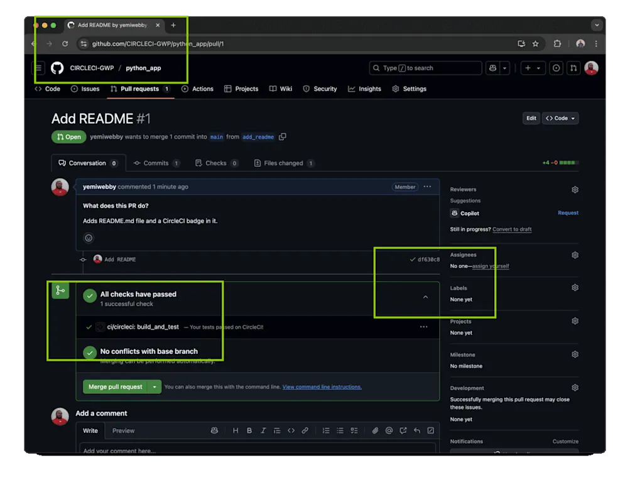Add an emoji reaction to the comment
This screenshot has height=485, width=630.
pyautogui.click(x=89, y=238)
